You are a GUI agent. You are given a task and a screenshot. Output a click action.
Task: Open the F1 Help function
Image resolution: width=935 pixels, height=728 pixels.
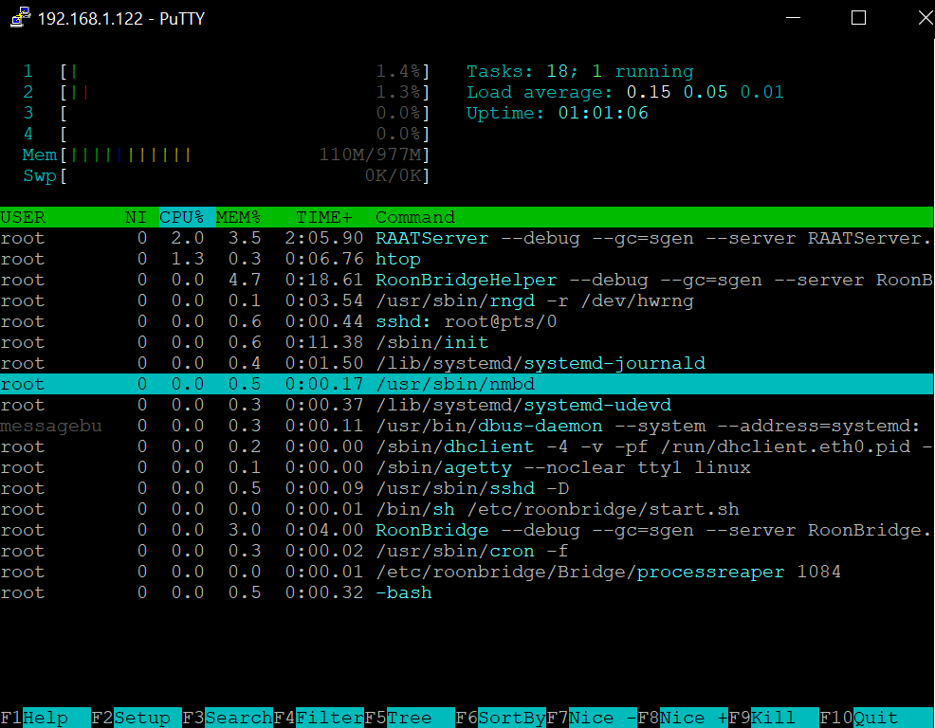coord(46,718)
